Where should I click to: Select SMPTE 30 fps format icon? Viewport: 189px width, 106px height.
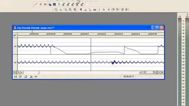[82, 4]
